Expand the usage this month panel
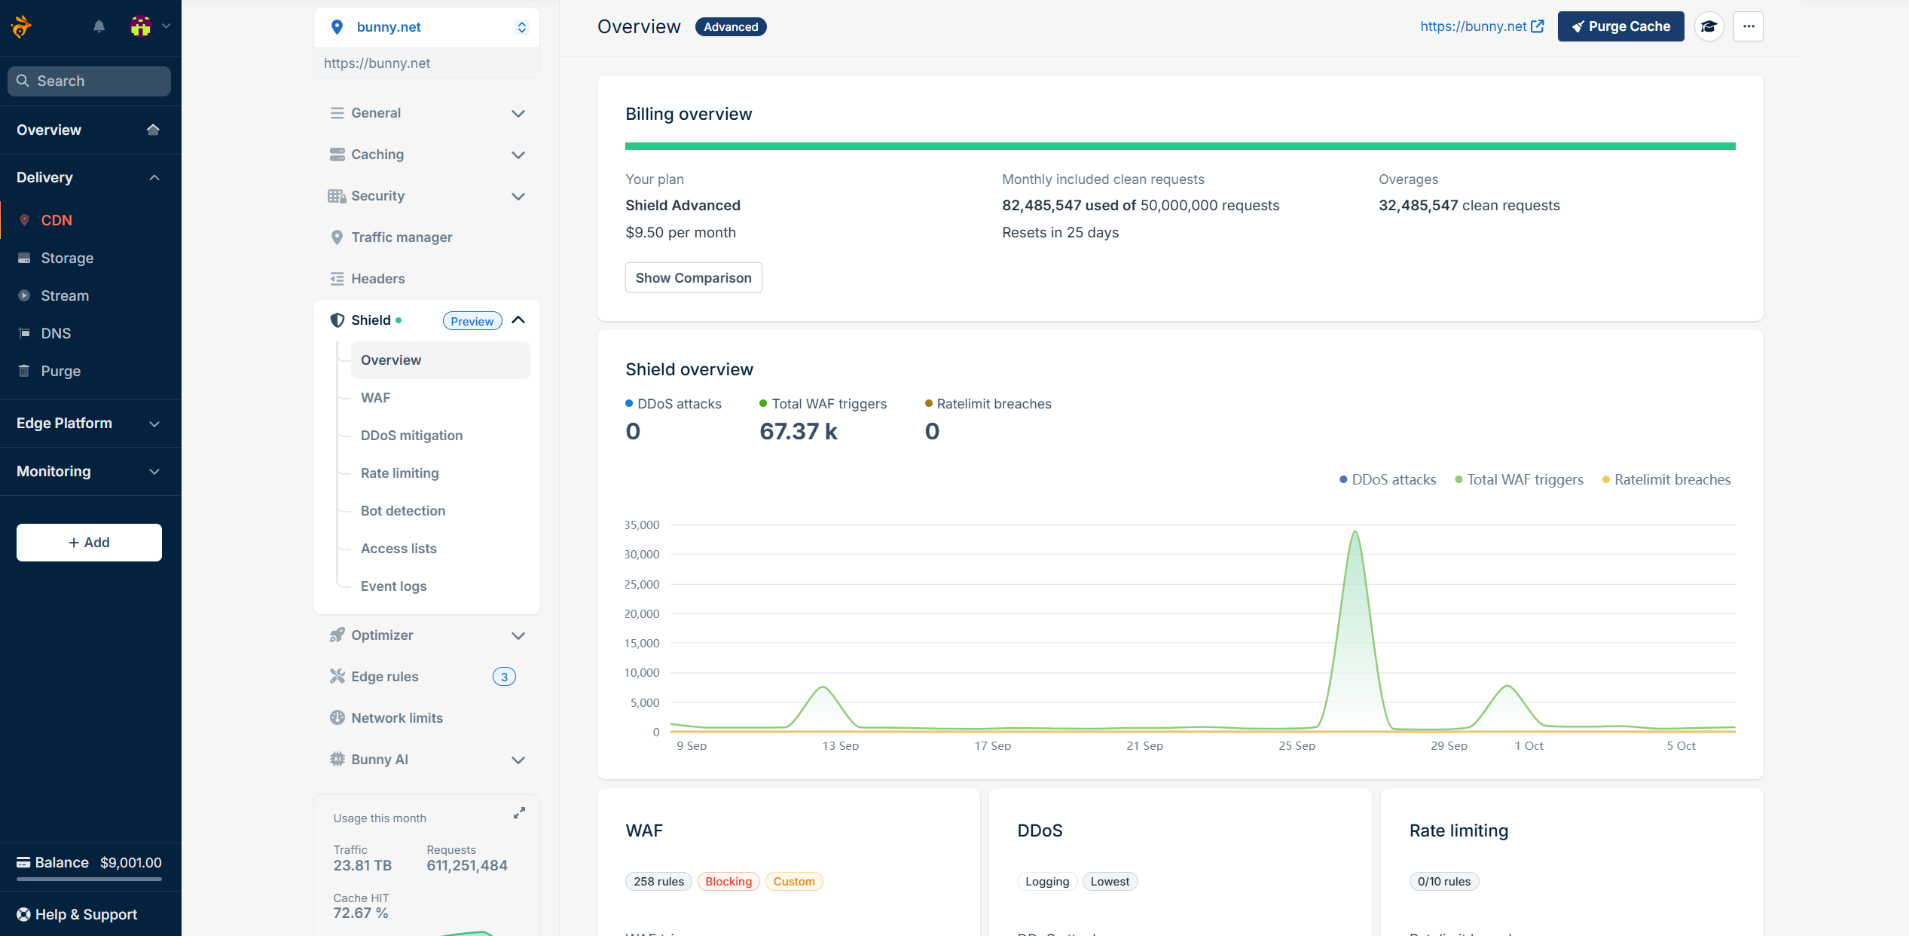1909x936 pixels. point(519,813)
